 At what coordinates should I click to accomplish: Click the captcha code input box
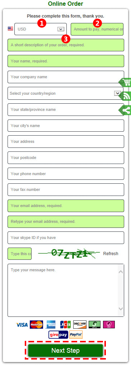pos(20,254)
